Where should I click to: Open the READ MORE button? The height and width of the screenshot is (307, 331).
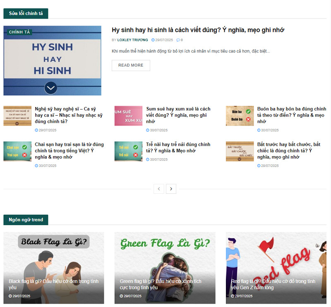pyautogui.click(x=131, y=65)
